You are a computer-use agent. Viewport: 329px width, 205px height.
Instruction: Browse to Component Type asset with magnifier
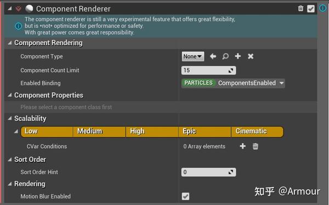[225, 56]
